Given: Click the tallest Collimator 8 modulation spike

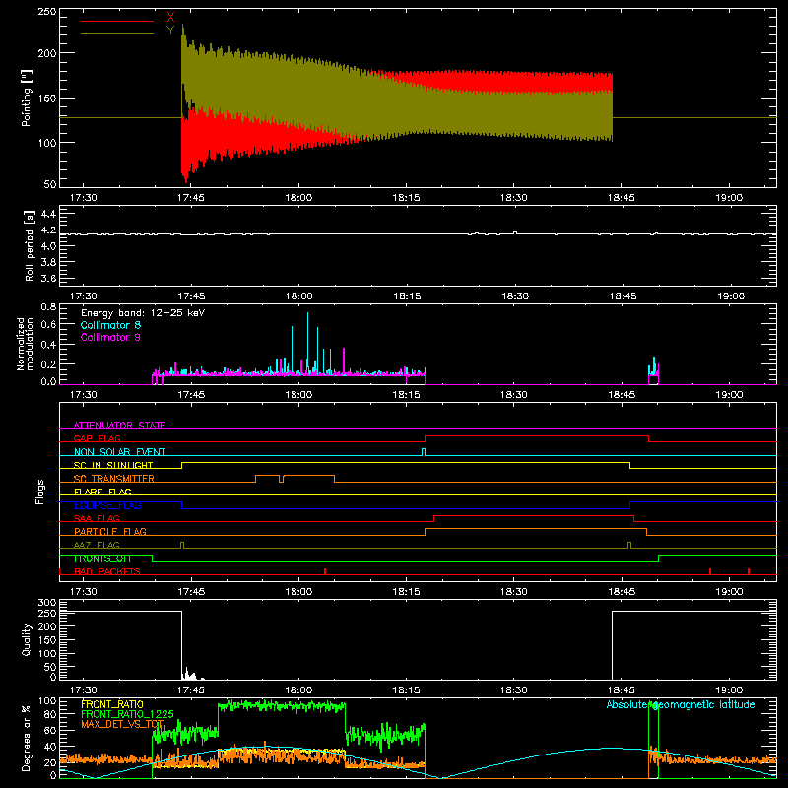Looking at the screenshot, I should [x=307, y=343].
